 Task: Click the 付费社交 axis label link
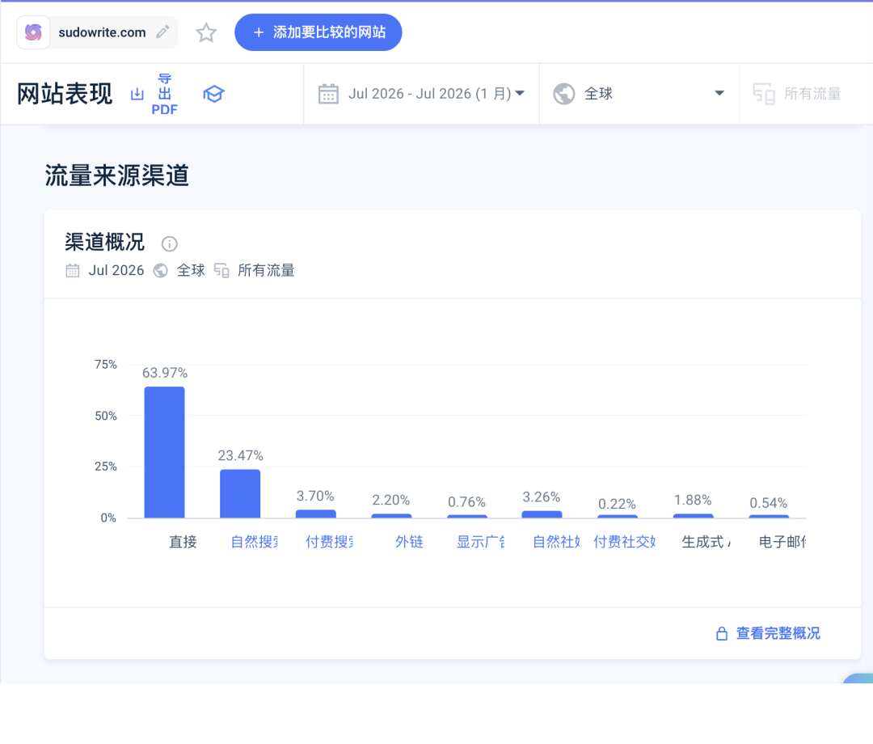pyautogui.click(x=624, y=541)
